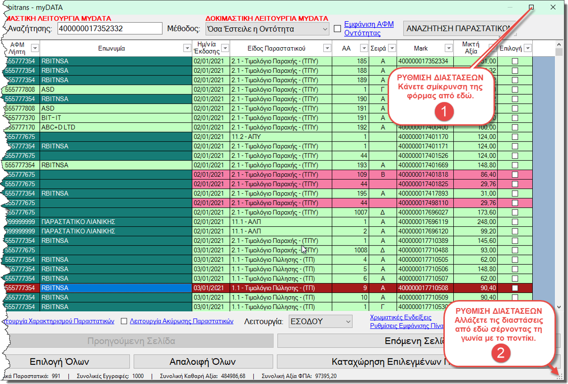The height and width of the screenshot is (384, 568).
Task: Tick the Εμφάνιση ΑΦΜ Οντότητας checkbox
Action: (338, 29)
